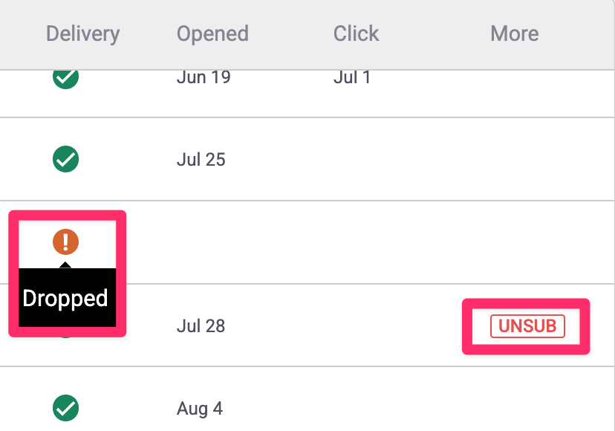The image size is (615, 431).
Task: Click the orange exclamation delivery warning icon
Action: pos(66,242)
